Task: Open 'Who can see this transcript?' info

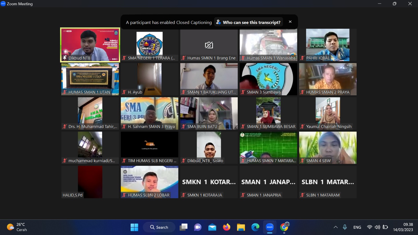Action: tap(248, 22)
